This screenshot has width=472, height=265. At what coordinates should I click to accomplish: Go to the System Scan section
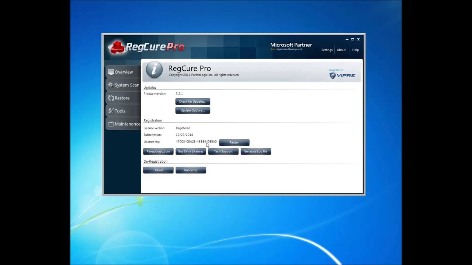point(123,85)
